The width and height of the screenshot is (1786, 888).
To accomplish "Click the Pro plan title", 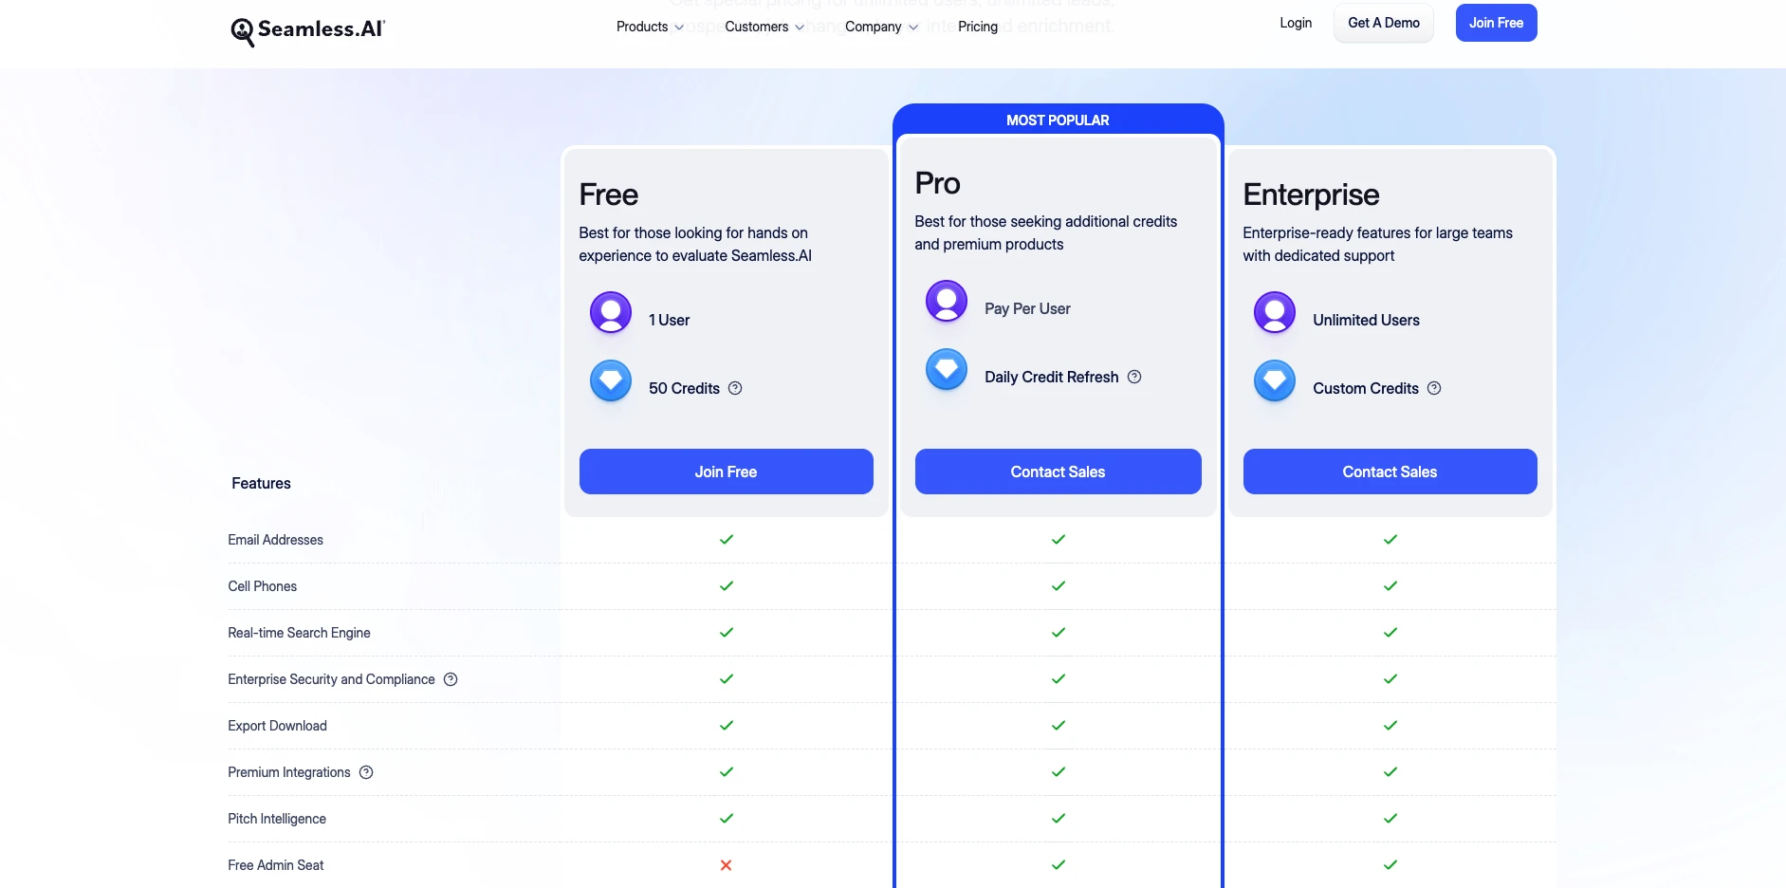I will (938, 183).
